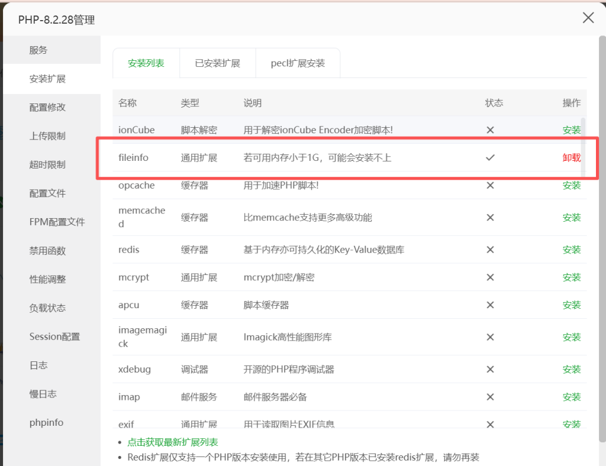Close the PHP-8.2.28 management dialog
The width and height of the screenshot is (606, 466).
pos(588,18)
